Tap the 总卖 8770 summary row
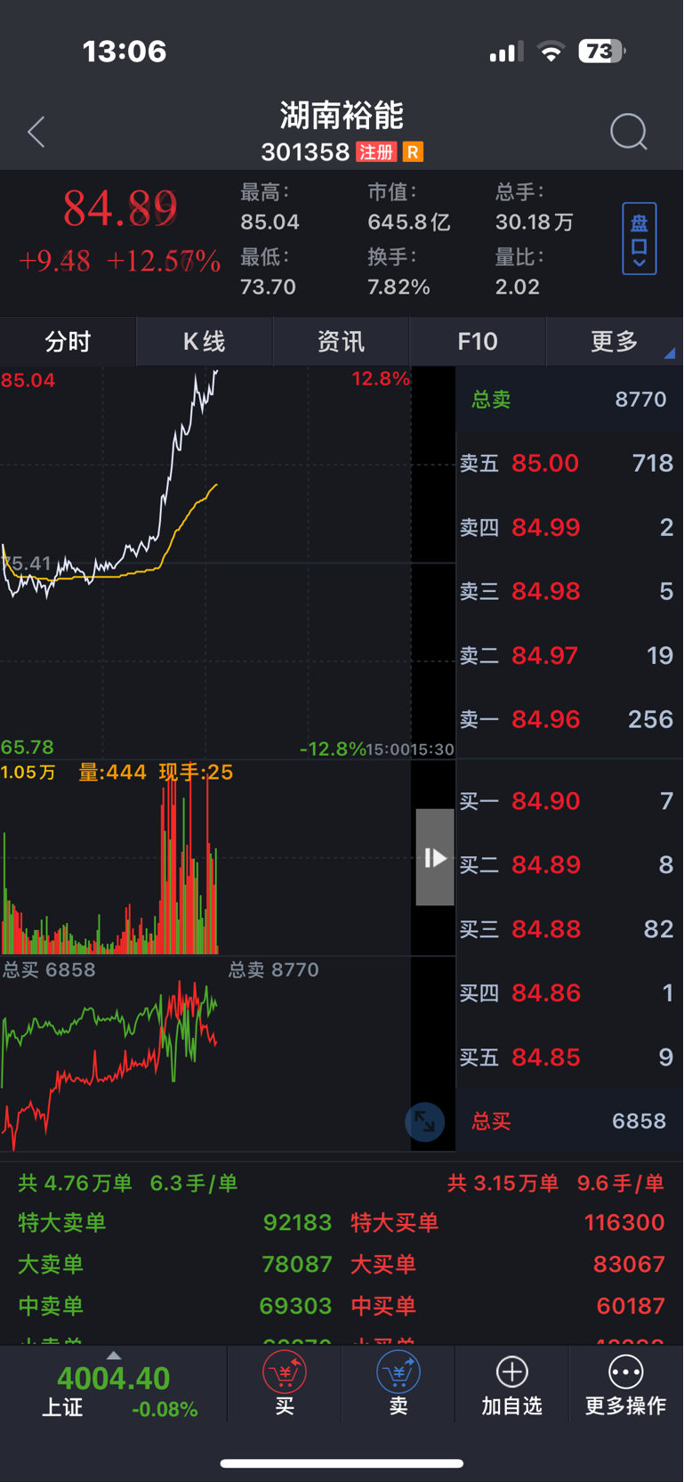Image resolution: width=684 pixels, height=1482 pixels. coord(569,399)
